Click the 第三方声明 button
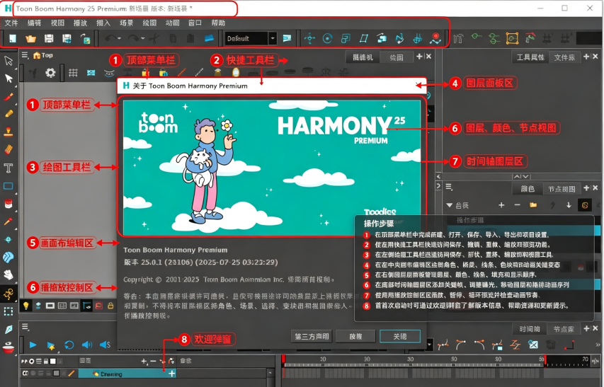604x387 pixels. point(312,336)
